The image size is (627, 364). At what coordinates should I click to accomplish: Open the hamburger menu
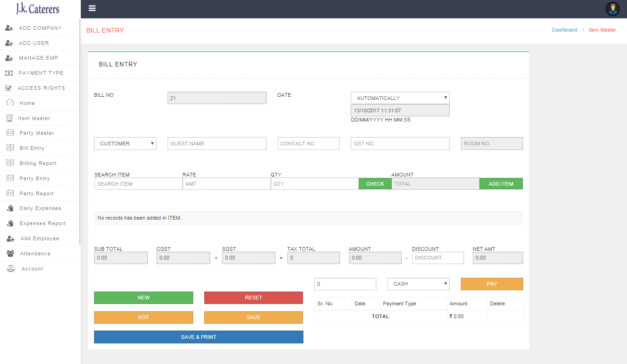coord(92,8)
